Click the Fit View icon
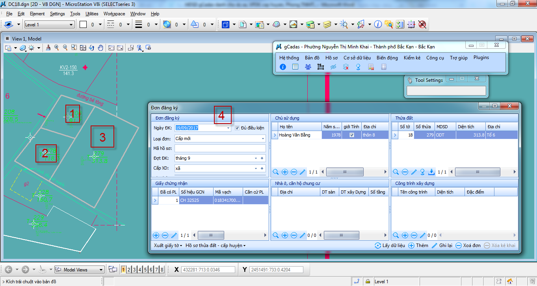 [x=83, y=48]
